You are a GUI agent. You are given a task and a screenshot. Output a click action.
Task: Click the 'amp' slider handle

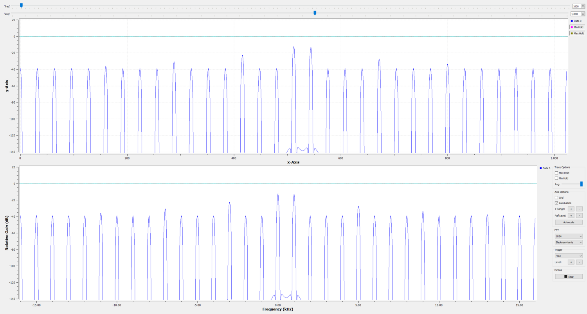coord(315,13)
